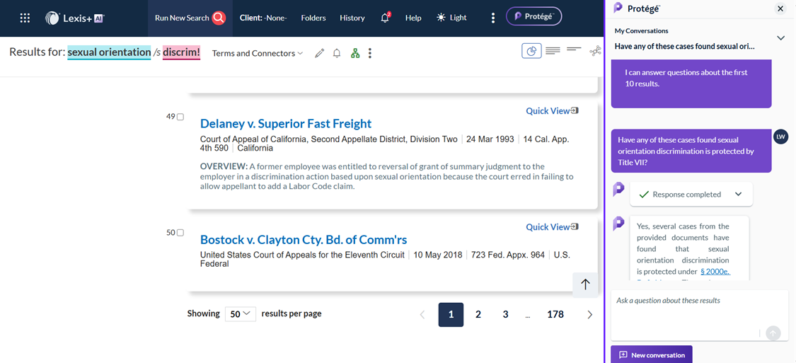796x363 pixels.
Task: Open the network map view icon
Action: coord(596,51)
